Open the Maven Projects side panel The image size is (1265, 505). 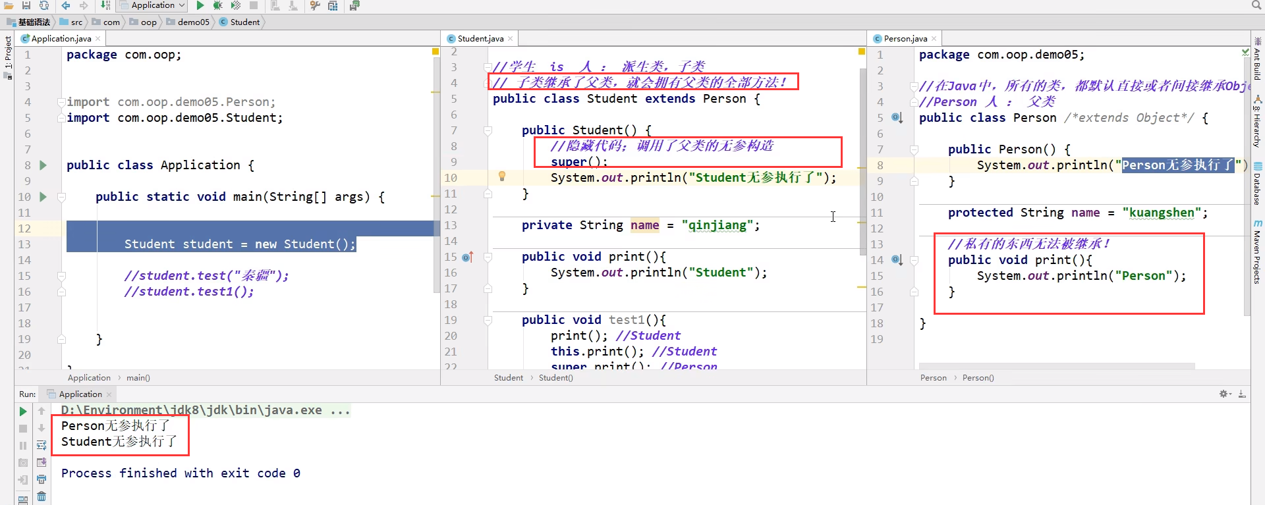click(1257, 253)
